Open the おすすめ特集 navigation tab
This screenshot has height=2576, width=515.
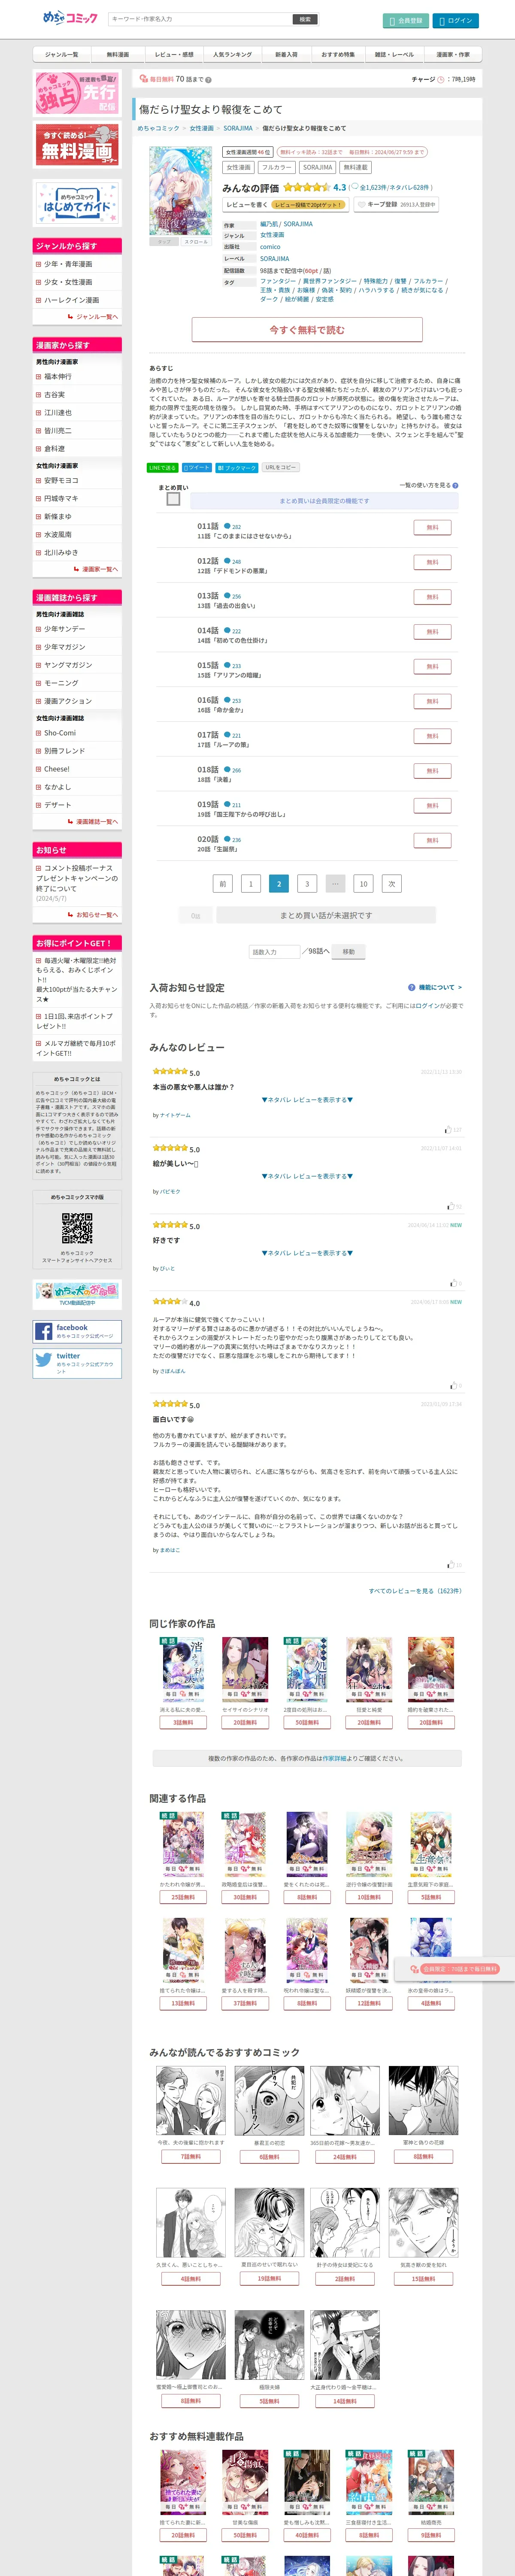[338, 54]
